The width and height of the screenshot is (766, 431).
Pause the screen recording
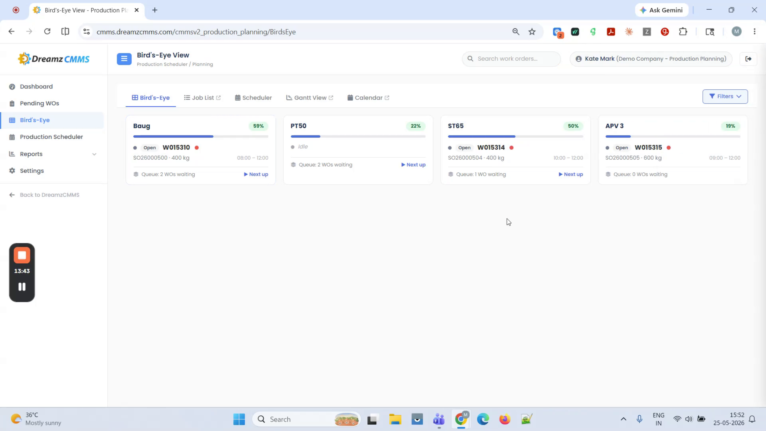click(x=22, y=287)
